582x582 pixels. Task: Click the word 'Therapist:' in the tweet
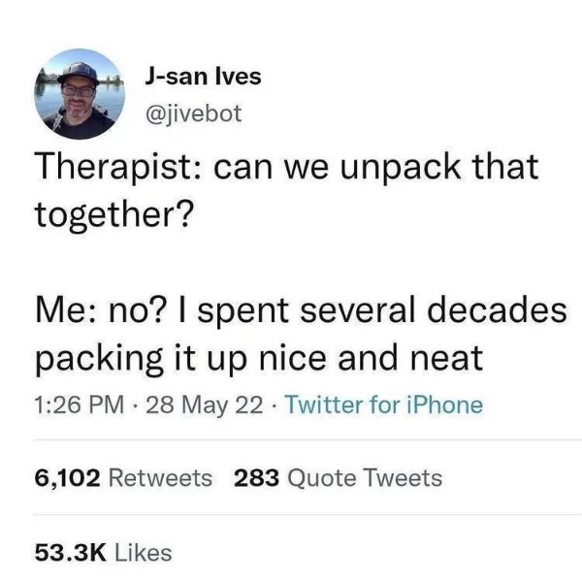coord(118,167)
